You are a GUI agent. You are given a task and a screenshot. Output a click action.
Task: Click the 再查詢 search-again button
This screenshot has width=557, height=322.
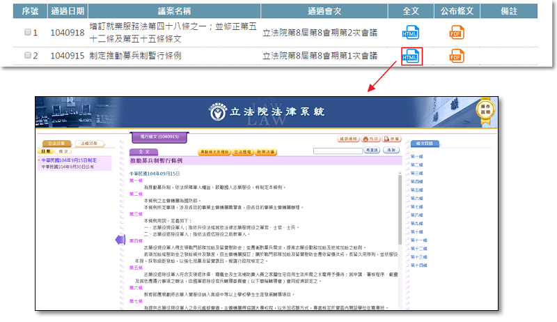[372, 151]
